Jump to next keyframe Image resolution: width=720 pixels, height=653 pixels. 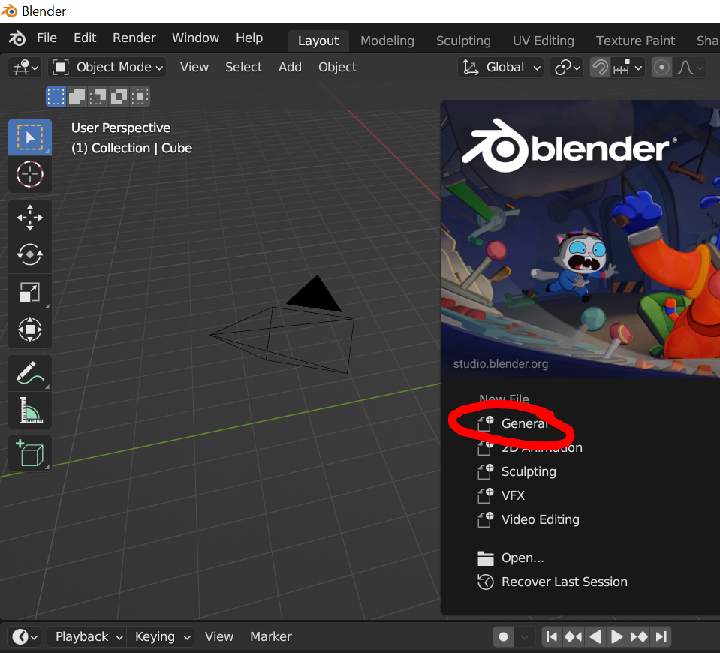639,637
